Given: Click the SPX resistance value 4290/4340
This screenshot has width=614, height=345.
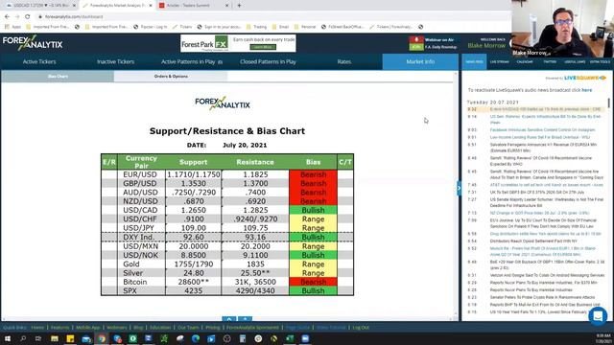Looking at the screenshot, I should [x=255, y=290].
